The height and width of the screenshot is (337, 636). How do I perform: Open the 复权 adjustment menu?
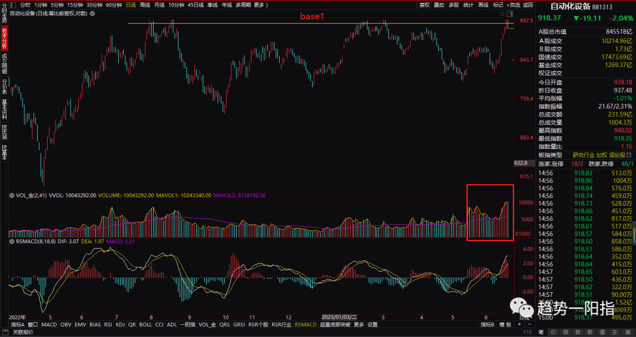(425, 5)
